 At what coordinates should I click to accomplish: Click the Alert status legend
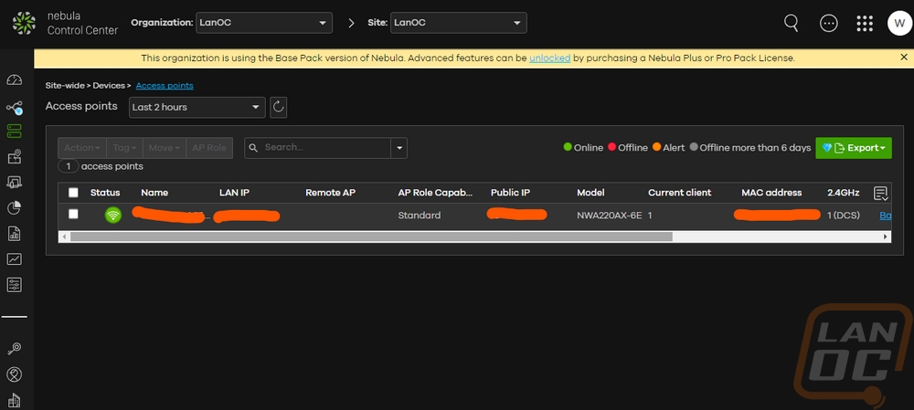[669, 148]
